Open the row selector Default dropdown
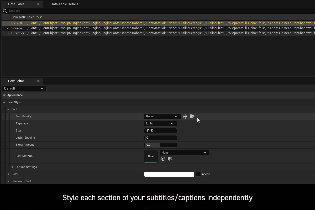The height and width of the screenshot is (210, 315). tap(24, 88)
